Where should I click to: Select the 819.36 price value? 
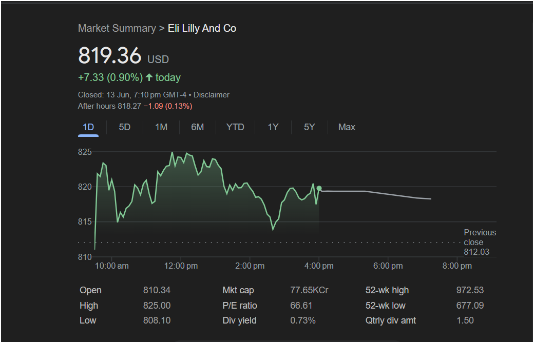(x=110, y=55)
